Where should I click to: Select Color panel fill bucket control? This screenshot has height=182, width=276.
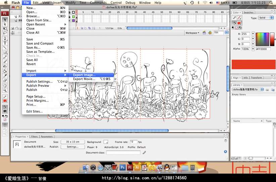234,23
